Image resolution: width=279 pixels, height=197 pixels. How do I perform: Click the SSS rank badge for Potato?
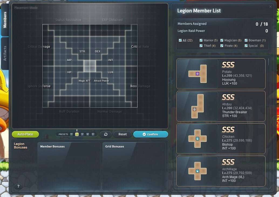tap(228, 65)
